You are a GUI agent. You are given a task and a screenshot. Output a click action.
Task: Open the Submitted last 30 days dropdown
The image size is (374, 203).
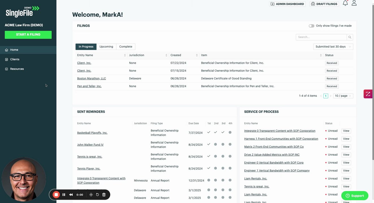[333, 47]
